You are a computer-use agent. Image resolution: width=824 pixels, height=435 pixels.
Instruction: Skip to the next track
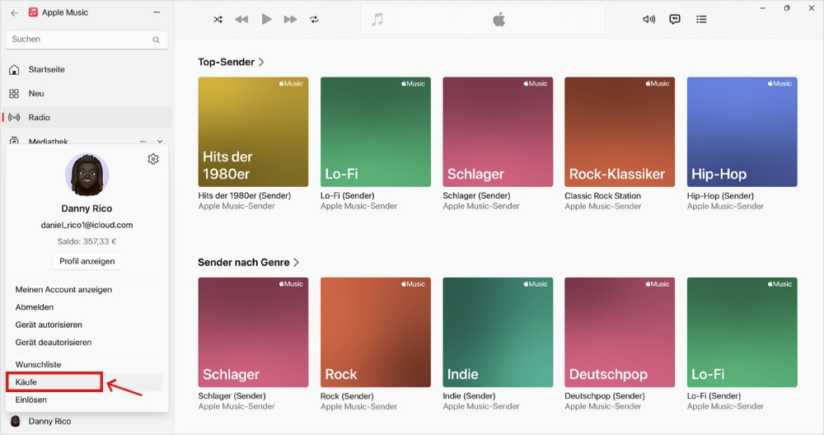(x=290, y=20)
